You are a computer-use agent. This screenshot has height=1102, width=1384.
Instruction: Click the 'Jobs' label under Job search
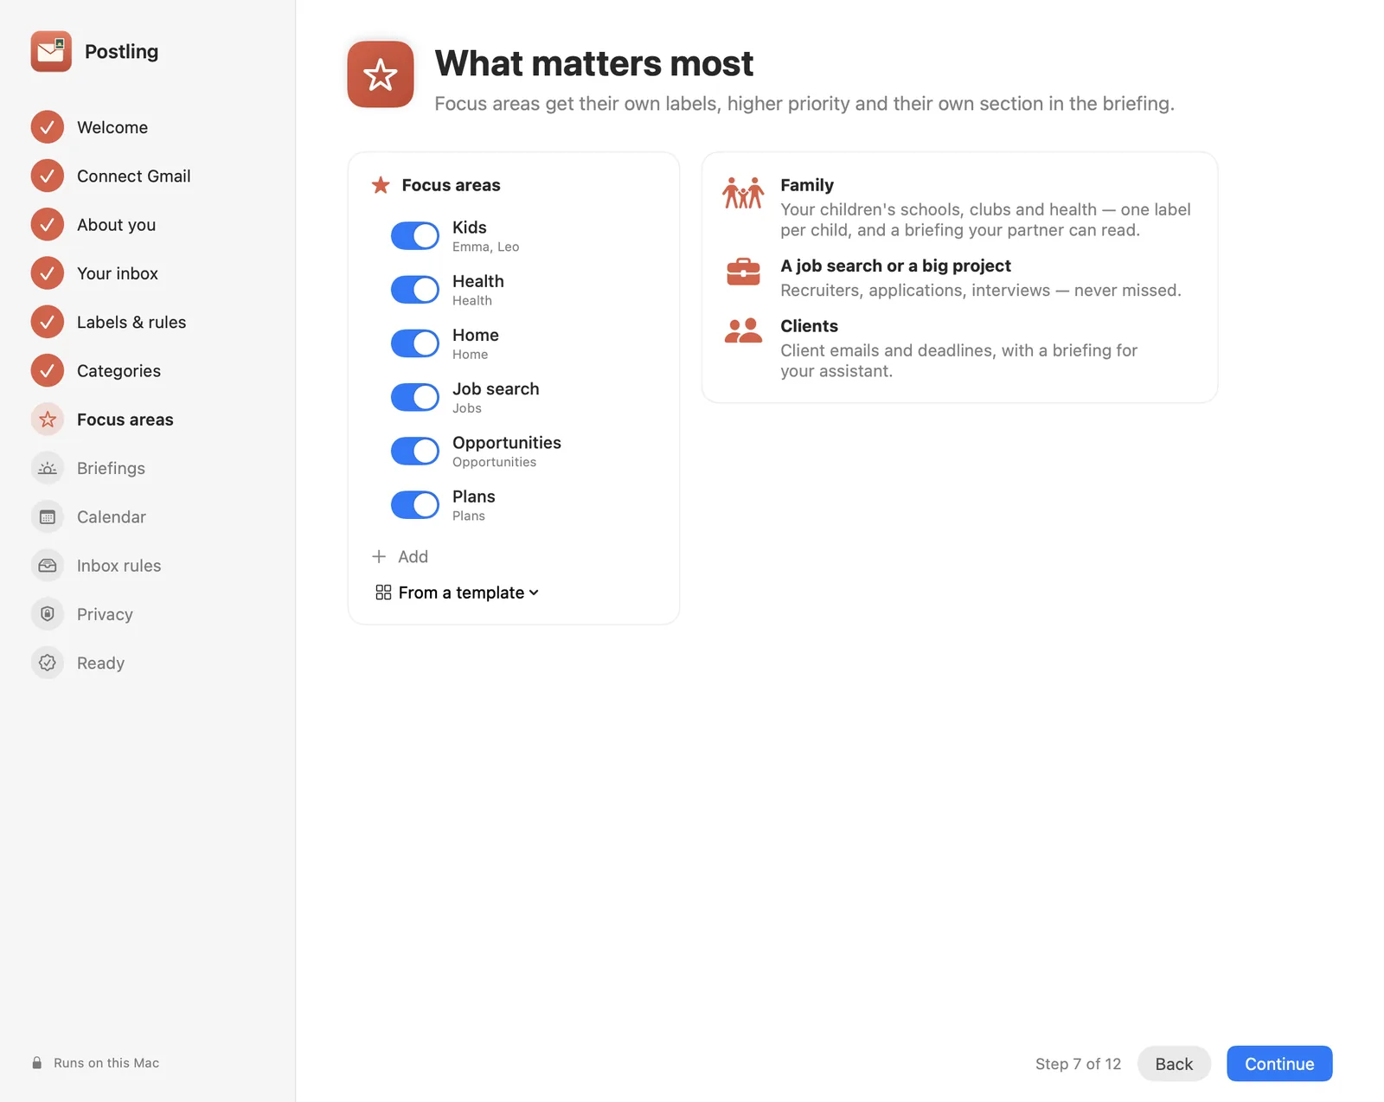467,408
